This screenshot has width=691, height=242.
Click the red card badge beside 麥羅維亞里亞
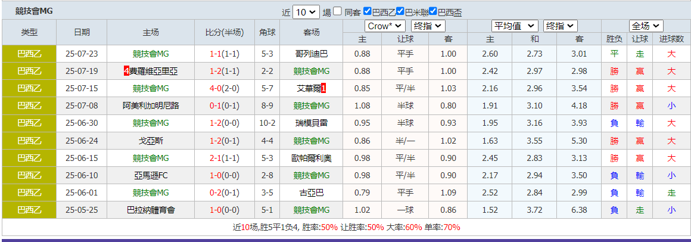[x=126, y=71]
